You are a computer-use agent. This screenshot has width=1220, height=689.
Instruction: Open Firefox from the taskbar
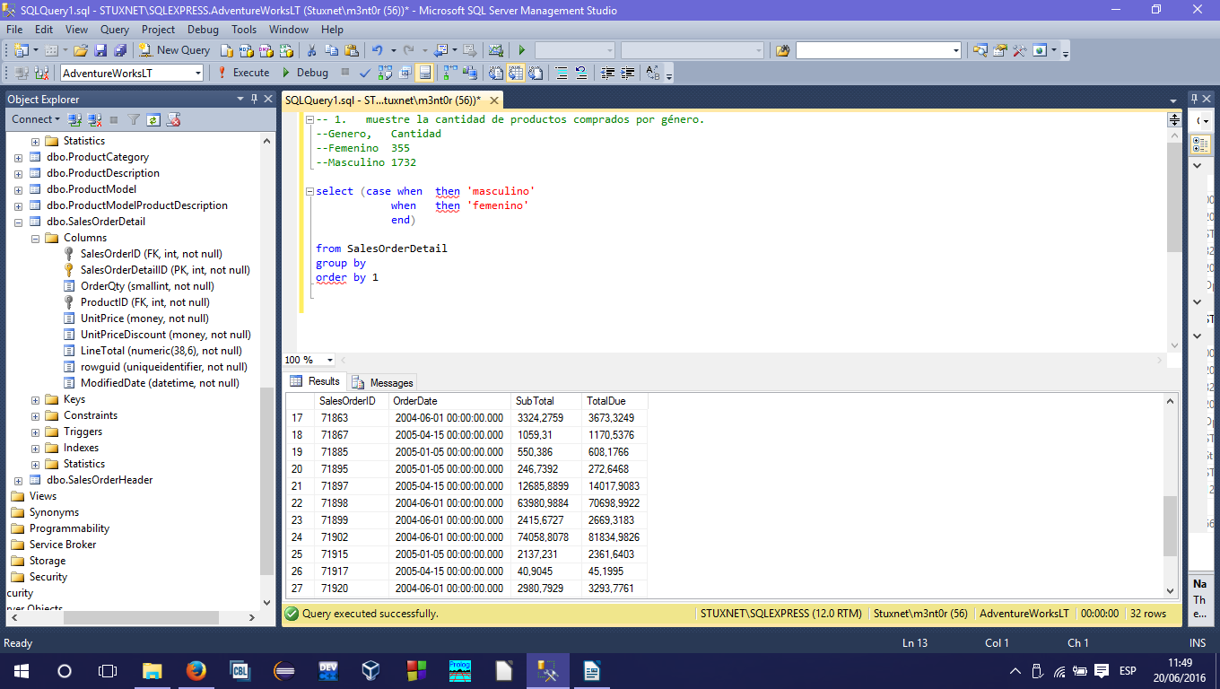tap(196, 671)
